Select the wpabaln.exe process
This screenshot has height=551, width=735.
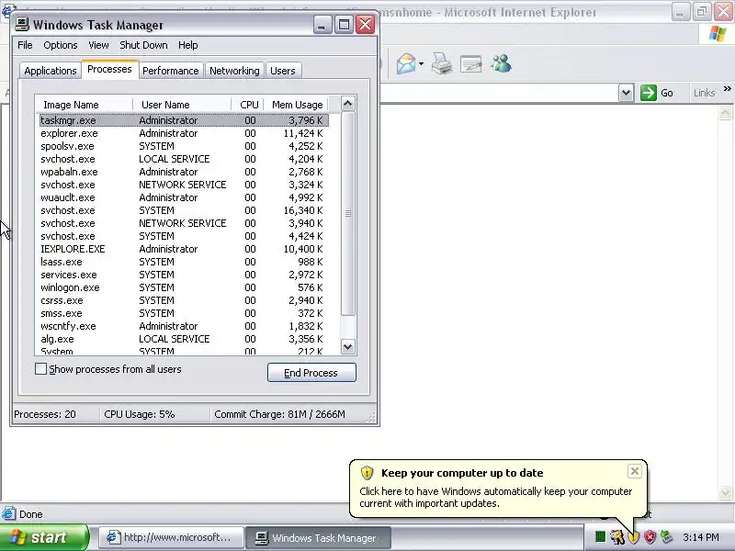185,172
